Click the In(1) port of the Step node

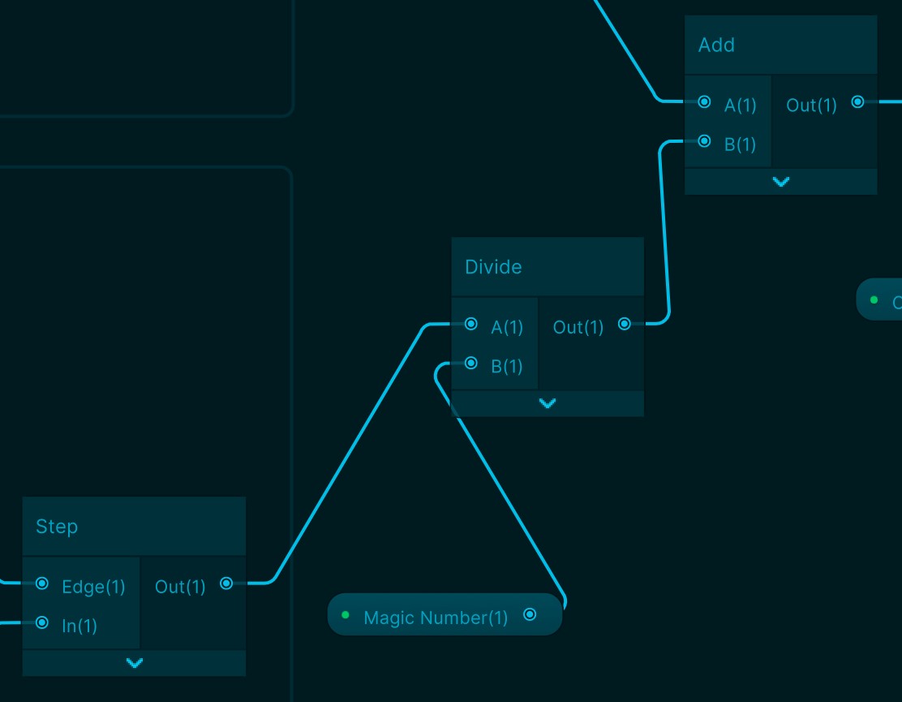[42, 623]
